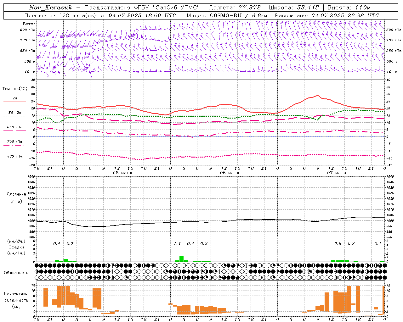This screenshot has height=322, width=403.
Task: Select the COSMO-RU model label
Action: click(x=226, y=15)
